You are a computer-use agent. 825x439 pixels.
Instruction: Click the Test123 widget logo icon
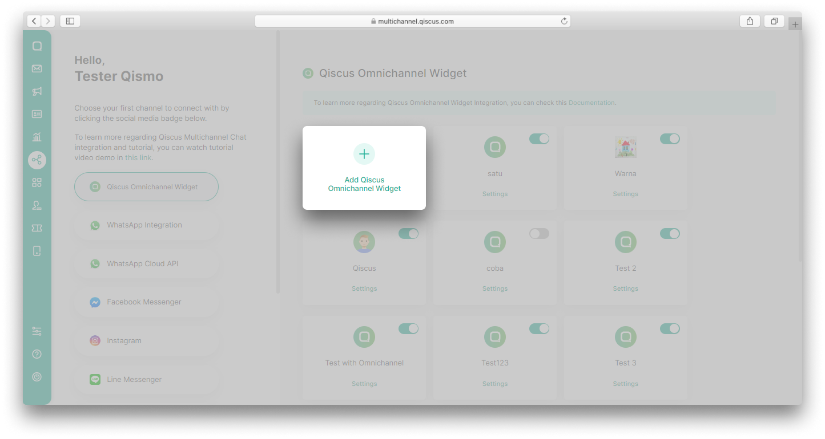tap(495, 337)
